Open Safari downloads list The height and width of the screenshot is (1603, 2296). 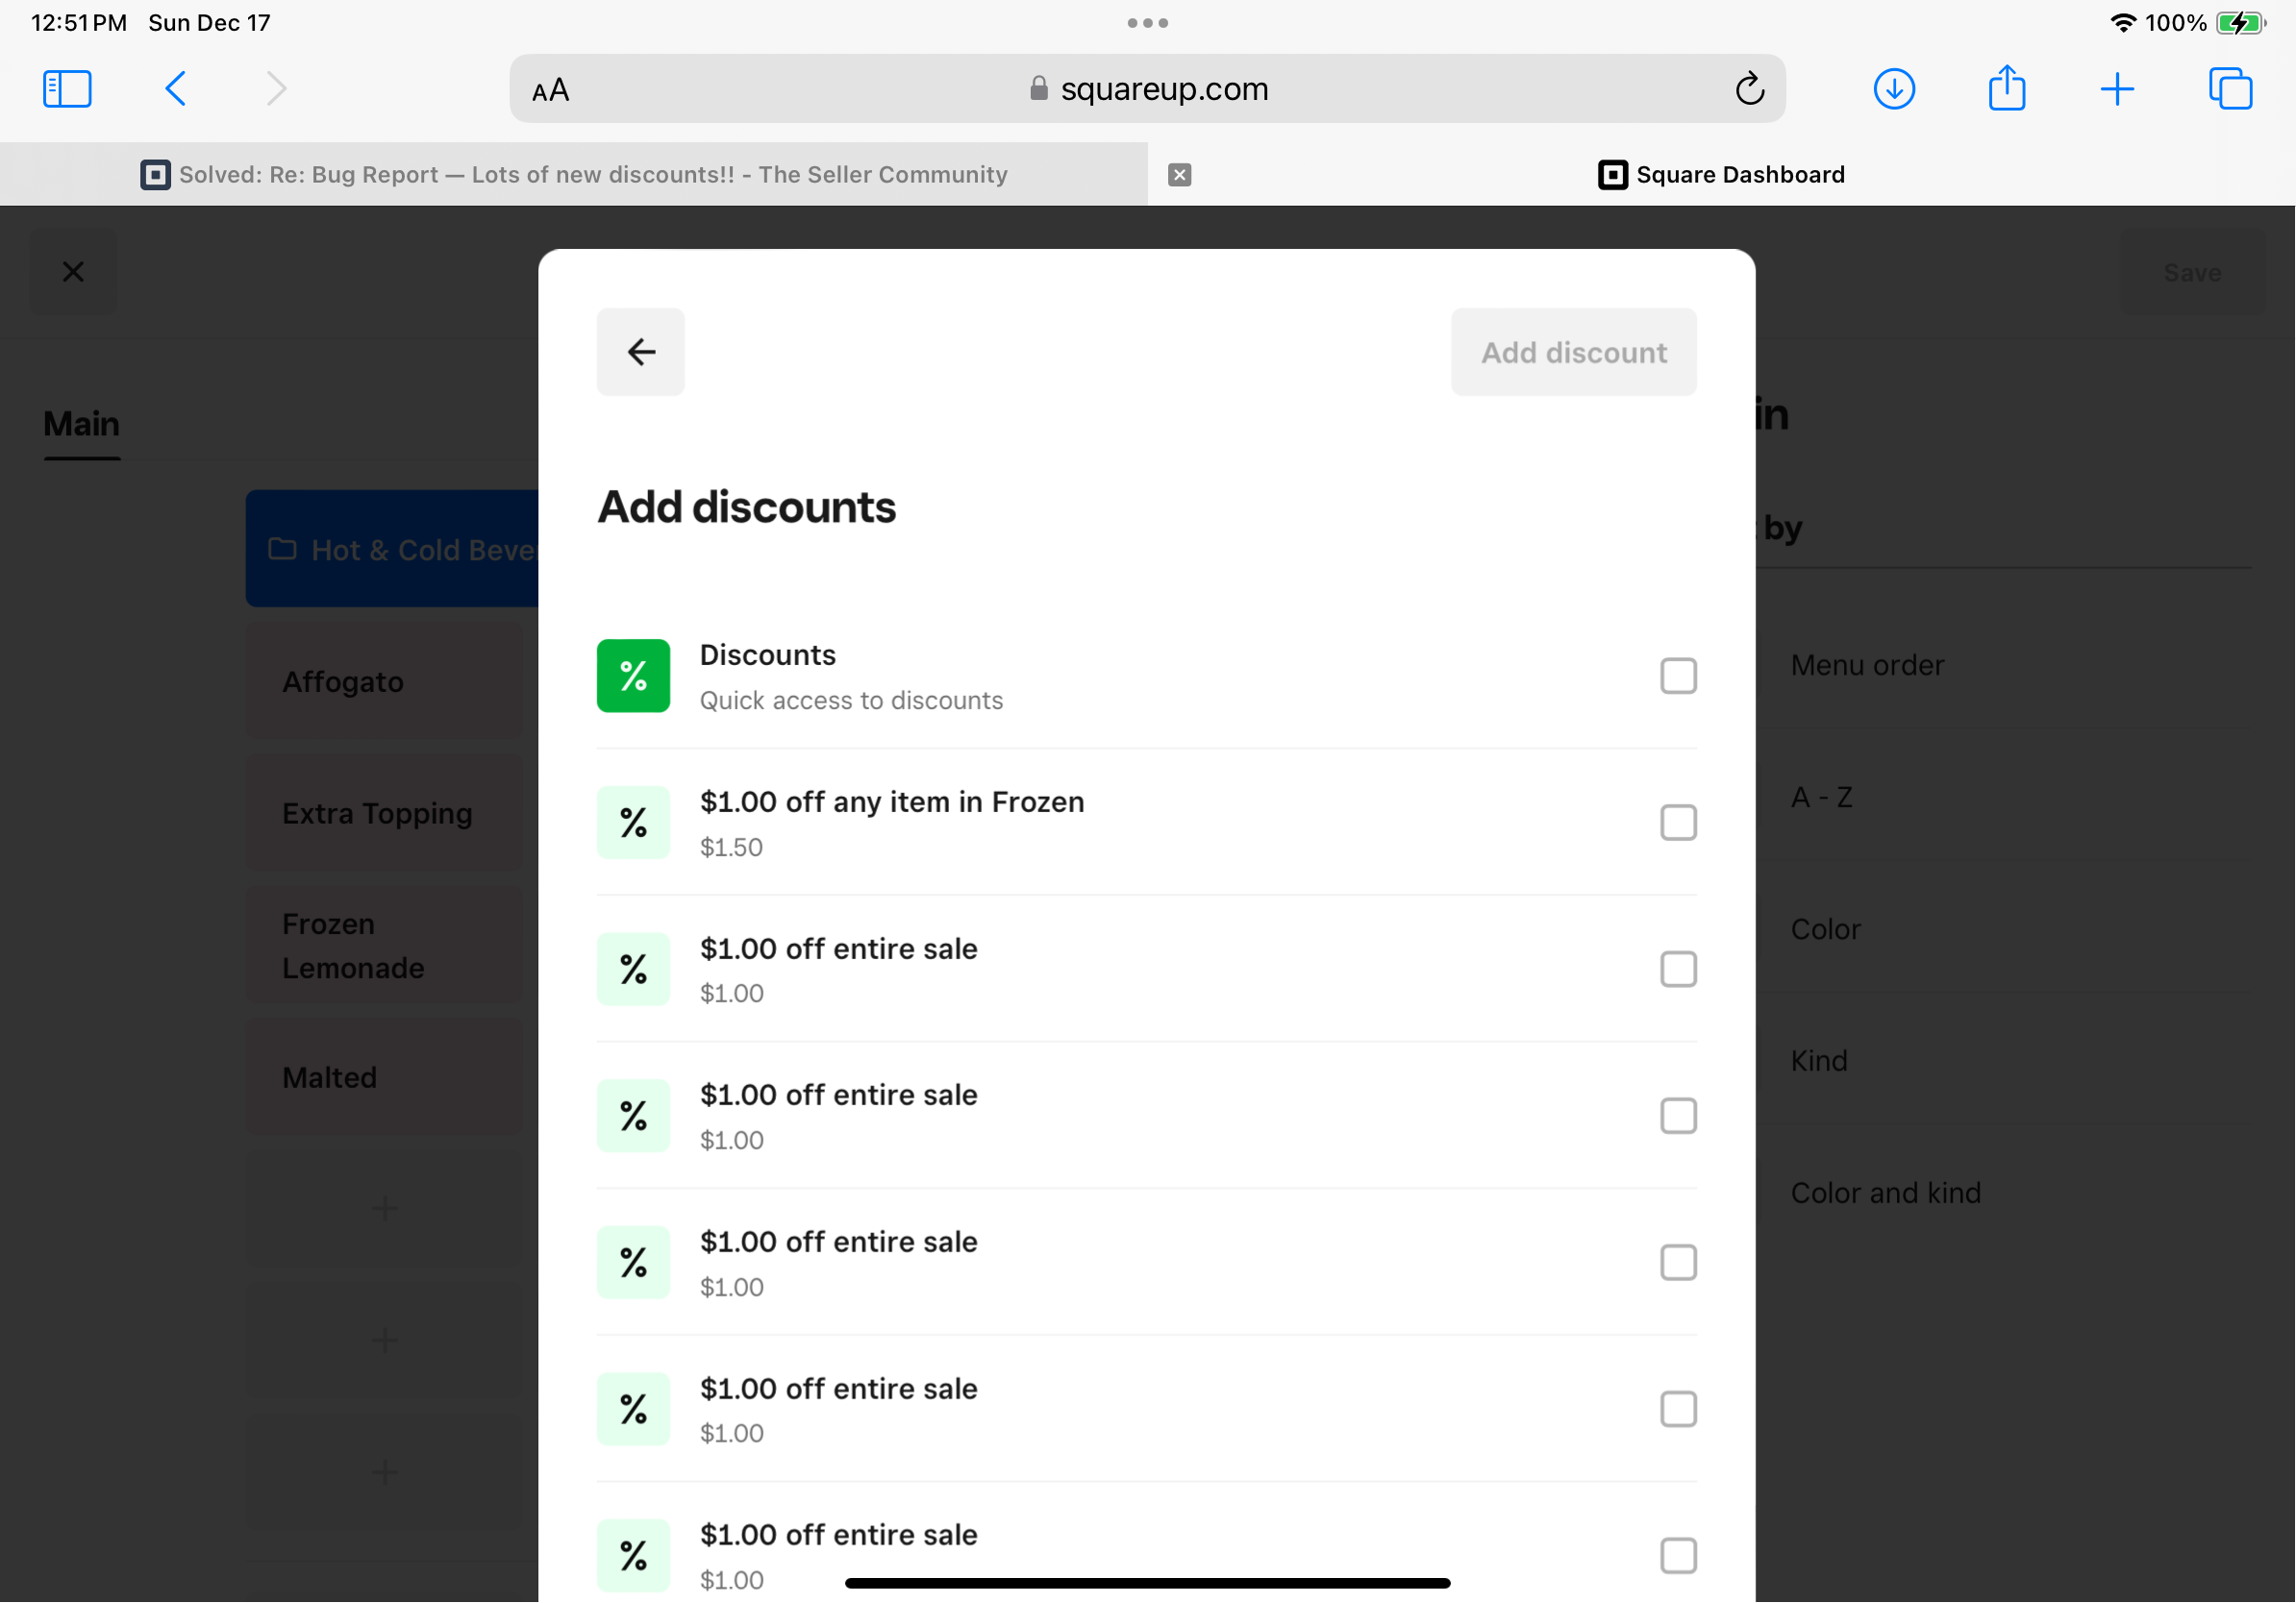coord(1894,89)
